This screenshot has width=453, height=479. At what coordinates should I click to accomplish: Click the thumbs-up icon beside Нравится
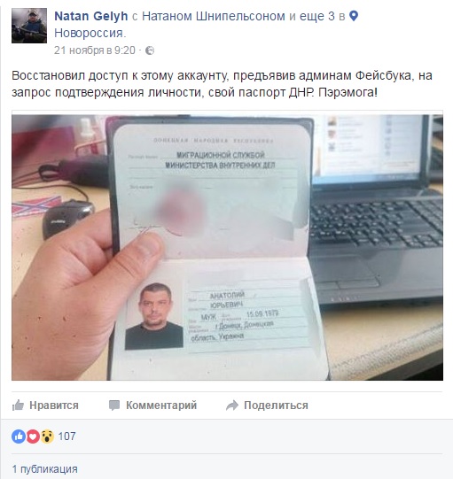point(18,406)
